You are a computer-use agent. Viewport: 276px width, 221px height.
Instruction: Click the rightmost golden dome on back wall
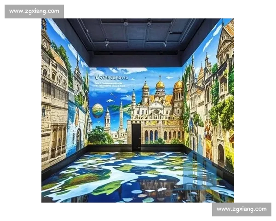click(178, 85)
